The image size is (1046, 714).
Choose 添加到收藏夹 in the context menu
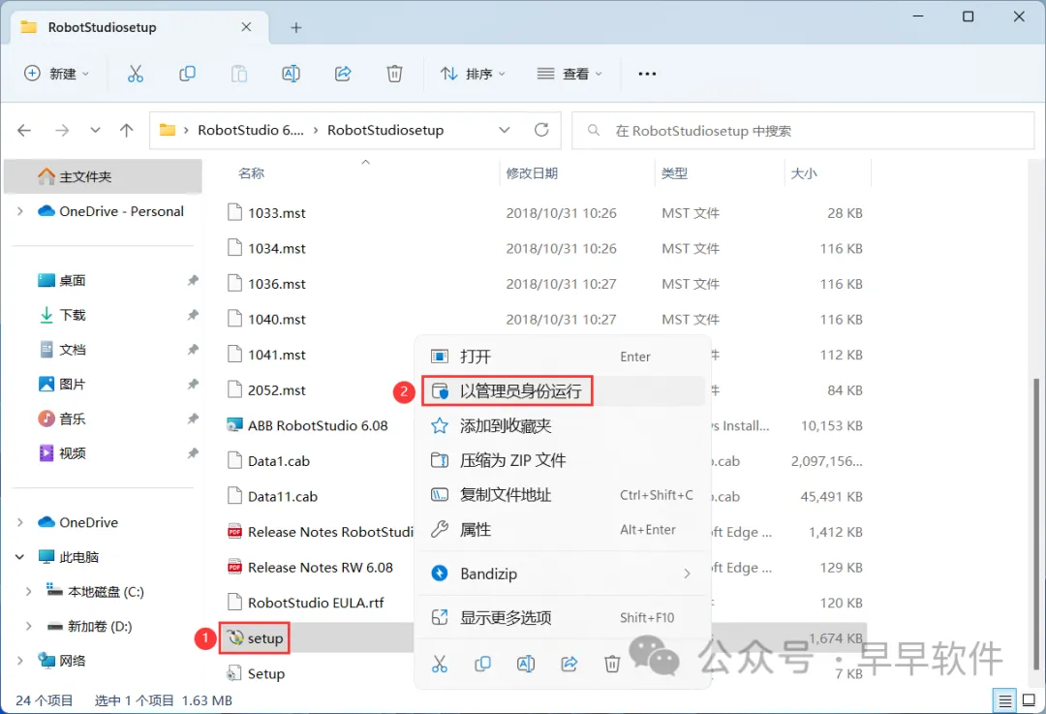tap(563, 425)
